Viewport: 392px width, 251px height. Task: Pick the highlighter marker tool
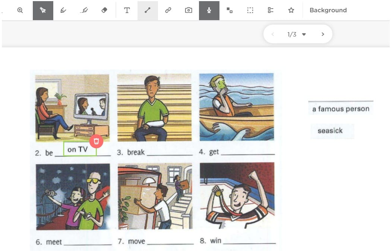pyautogui.click(x=84, y=10)
